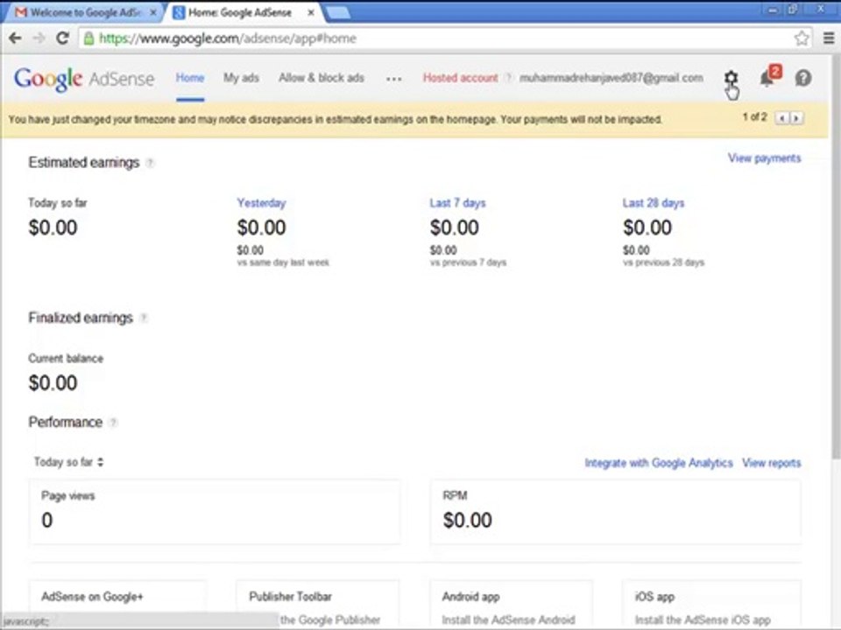Show next notification message arrow
The width and height of the screenshot is (841, 630).
point(796,118)
